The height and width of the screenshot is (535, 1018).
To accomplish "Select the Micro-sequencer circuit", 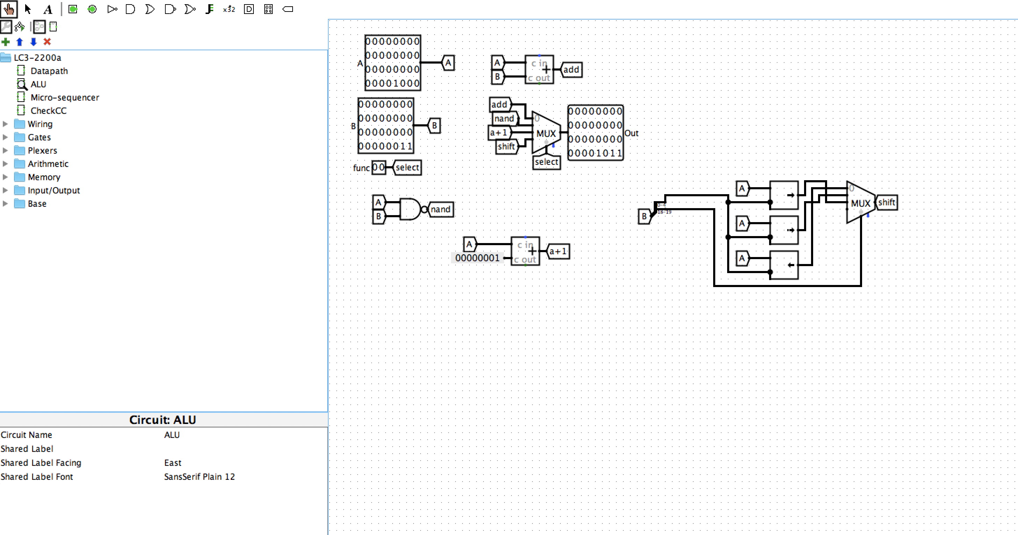I will tap(65, 97).
